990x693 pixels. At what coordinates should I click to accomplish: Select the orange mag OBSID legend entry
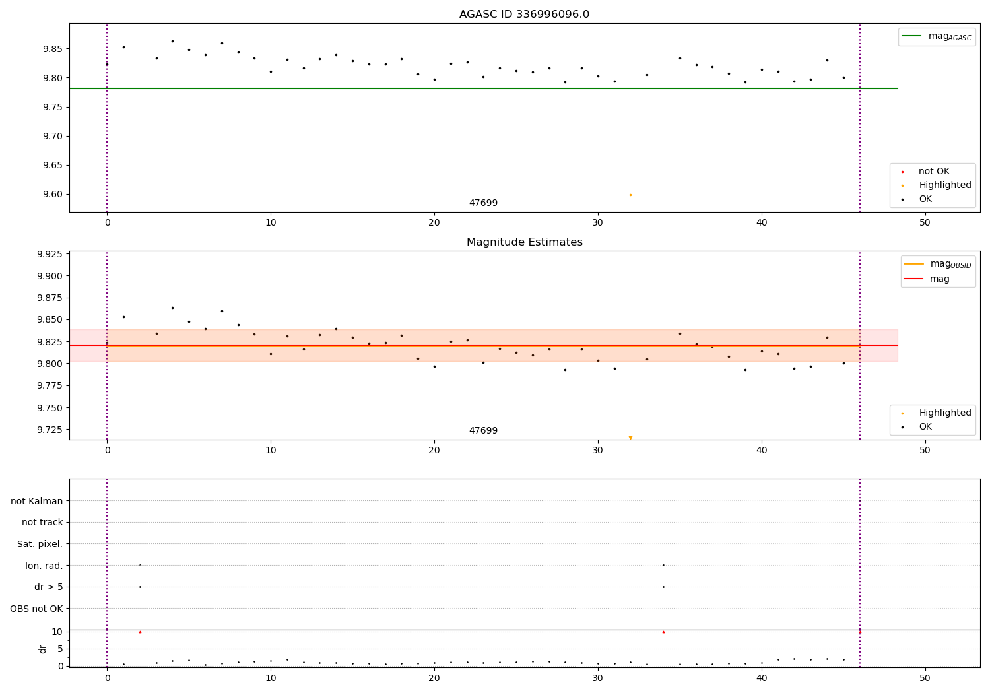click(937, 264)
